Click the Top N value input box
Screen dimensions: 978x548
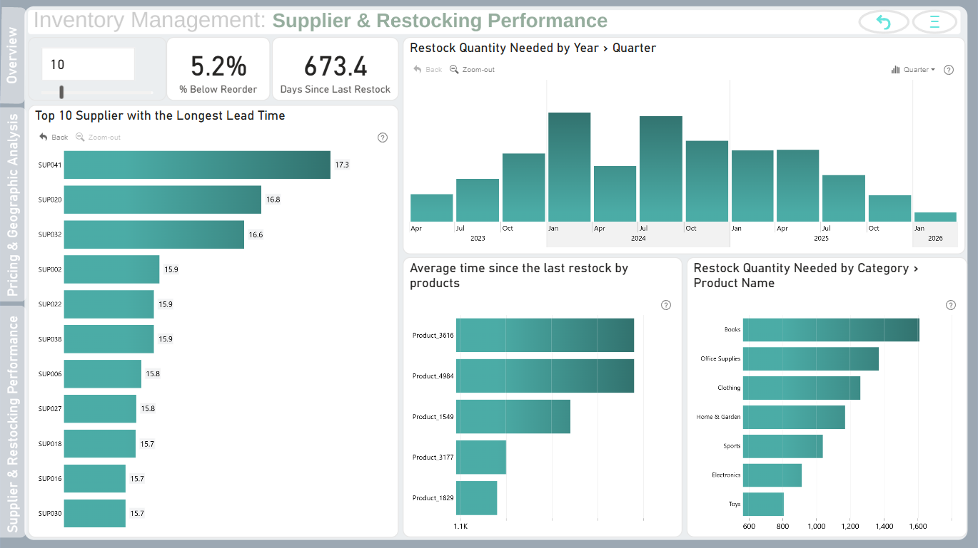pyautogui.click(x=88, y=64)
